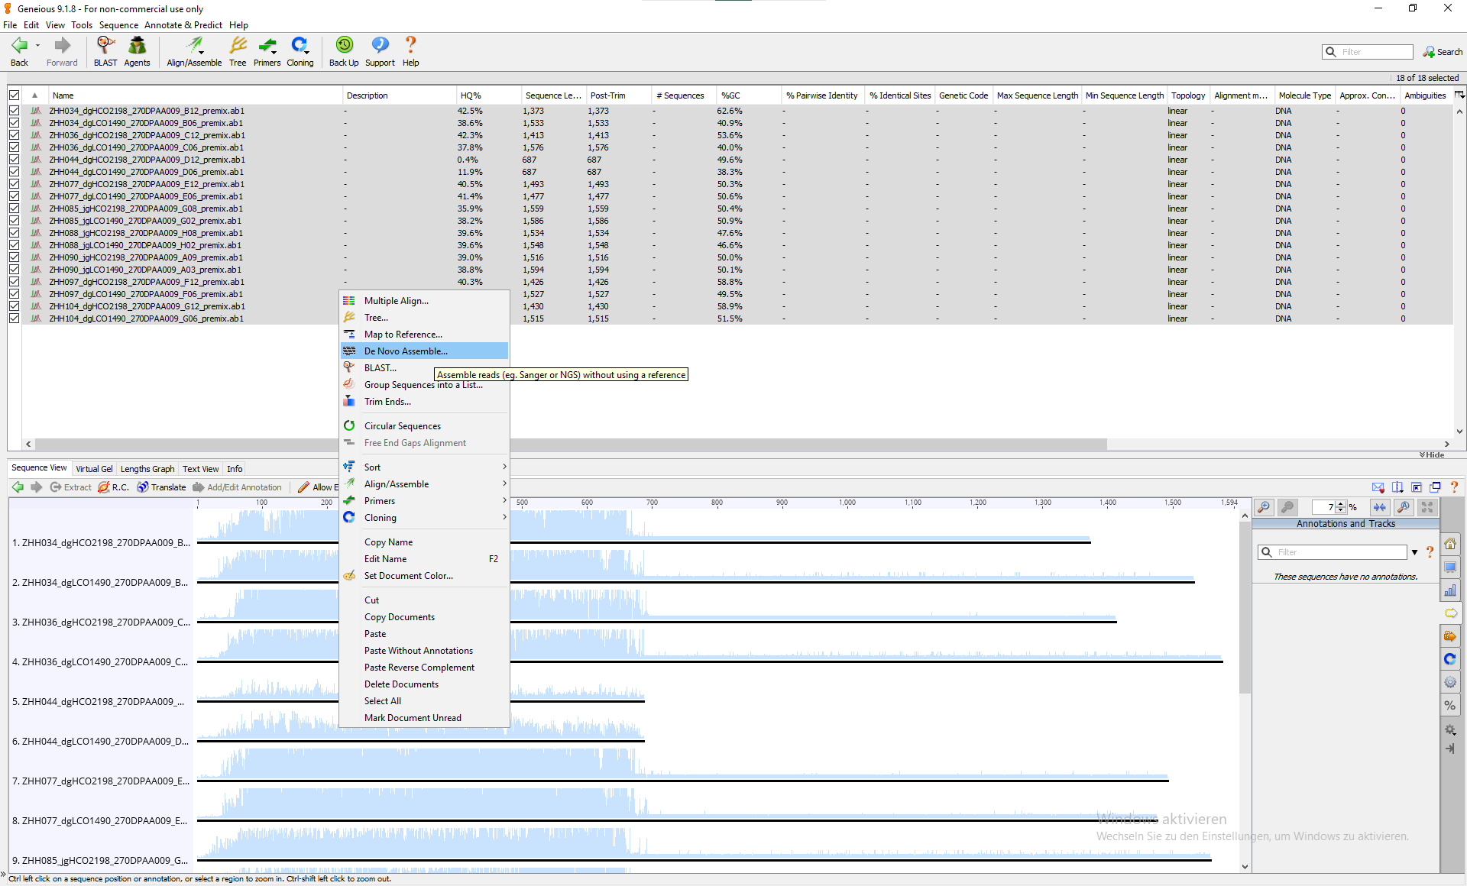The height and width of the screenshot is (886, 1467).
Task: Click the Reverse Complement R.C. button
Action: pyautogui.click(x=113, y=487)
